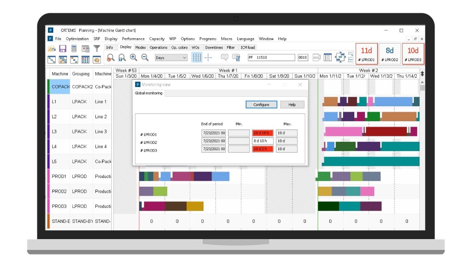Toggle the crosshair cursor icon
Image resolution: width=469 pixels, height=264 pixels.
coord(208,57)
